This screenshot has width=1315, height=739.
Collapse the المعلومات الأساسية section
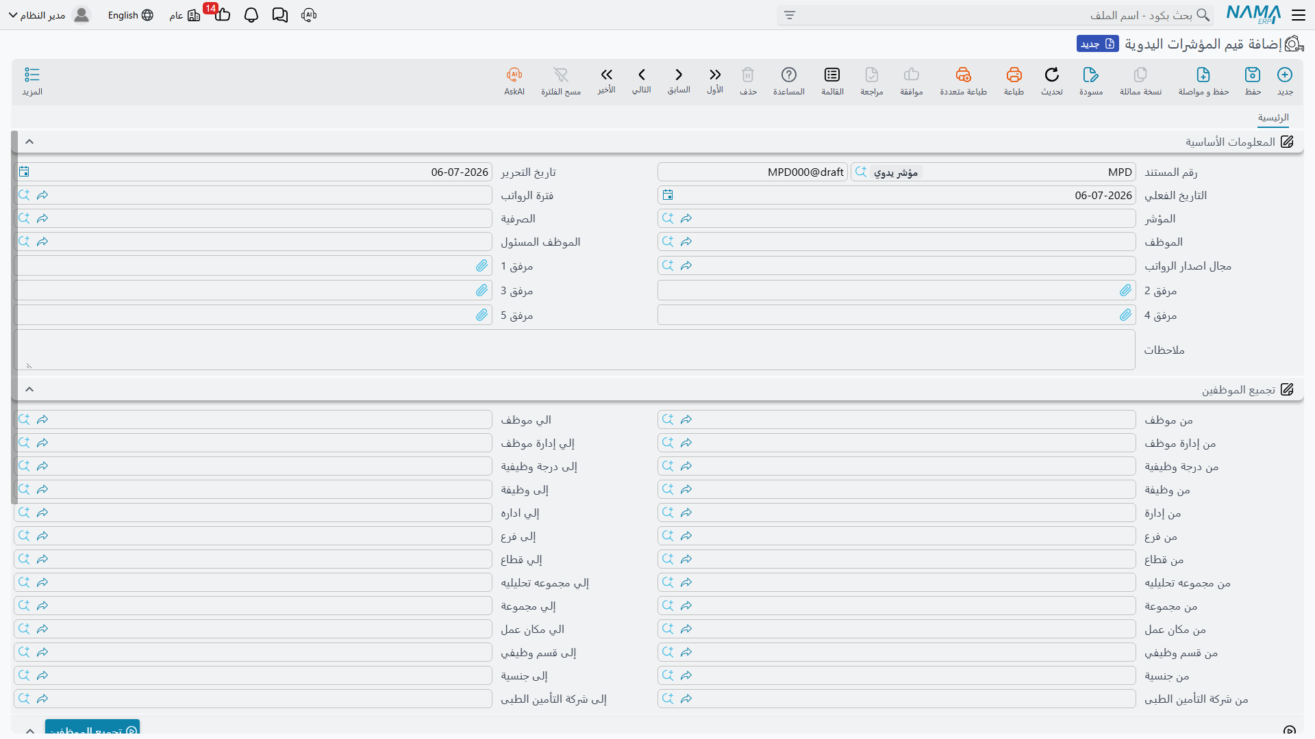pos(29,142)
